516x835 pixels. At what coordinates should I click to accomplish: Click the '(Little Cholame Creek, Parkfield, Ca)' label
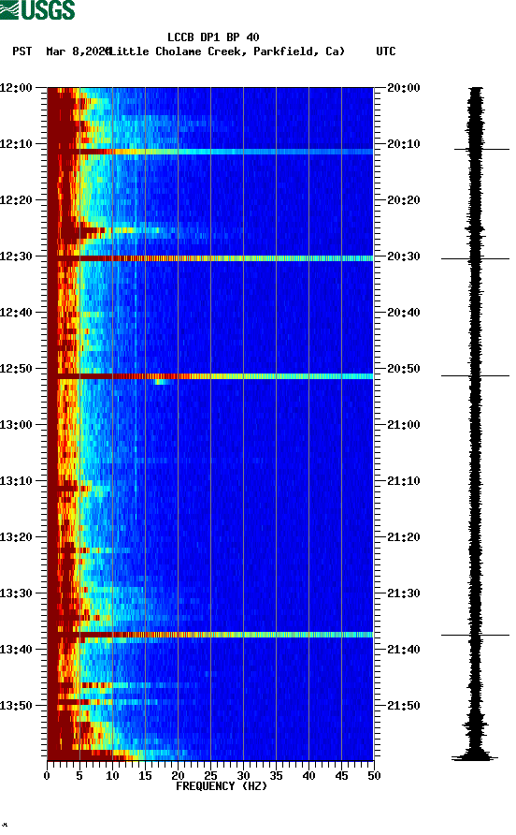(226, 51)
